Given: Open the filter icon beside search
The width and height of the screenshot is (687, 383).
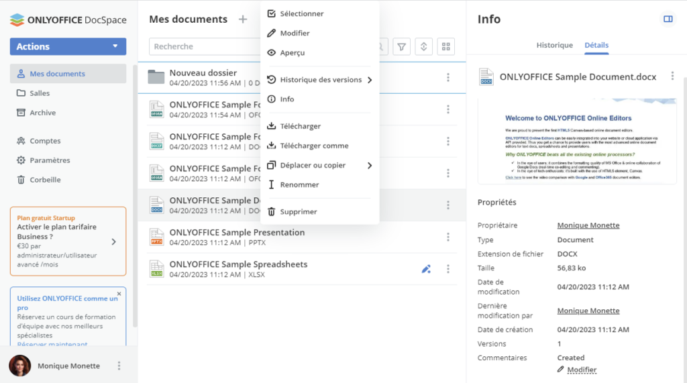Looking at the screenshot, I should 401,46.
